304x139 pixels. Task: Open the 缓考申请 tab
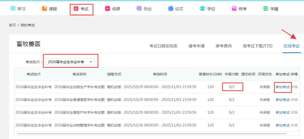point(196,46)
